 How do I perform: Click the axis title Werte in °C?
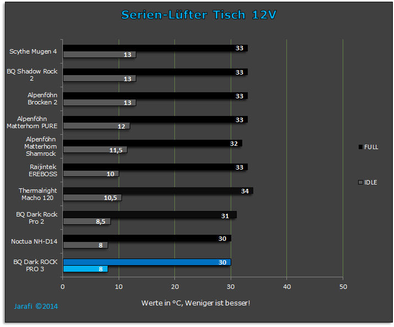pyautogui.click(x=196, y=303)
